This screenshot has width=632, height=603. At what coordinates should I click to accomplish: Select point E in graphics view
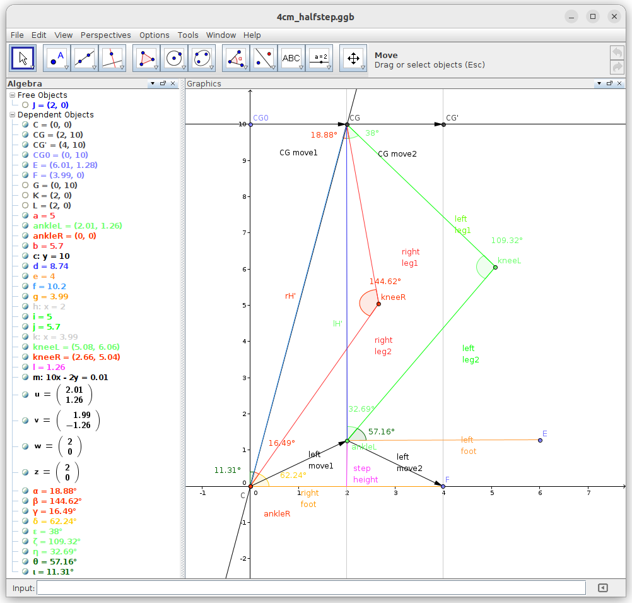point(540,440)
